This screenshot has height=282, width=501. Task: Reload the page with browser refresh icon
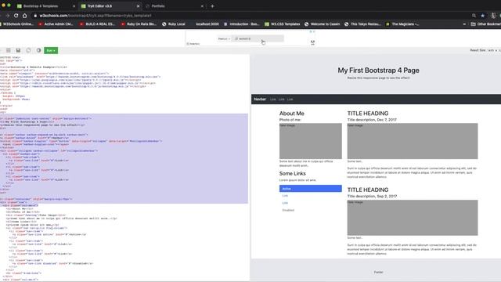(16, 16)
